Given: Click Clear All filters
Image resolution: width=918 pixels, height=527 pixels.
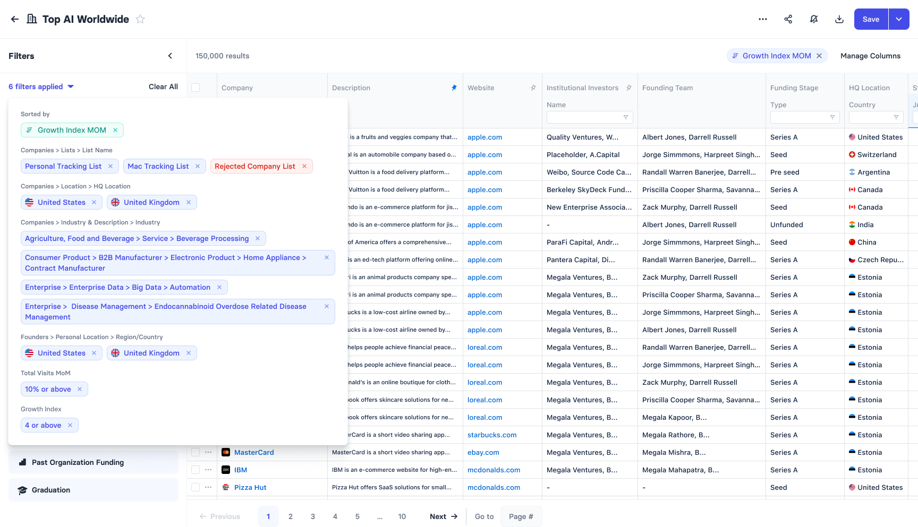Looking at the screenshot, I should pos(163,87).
